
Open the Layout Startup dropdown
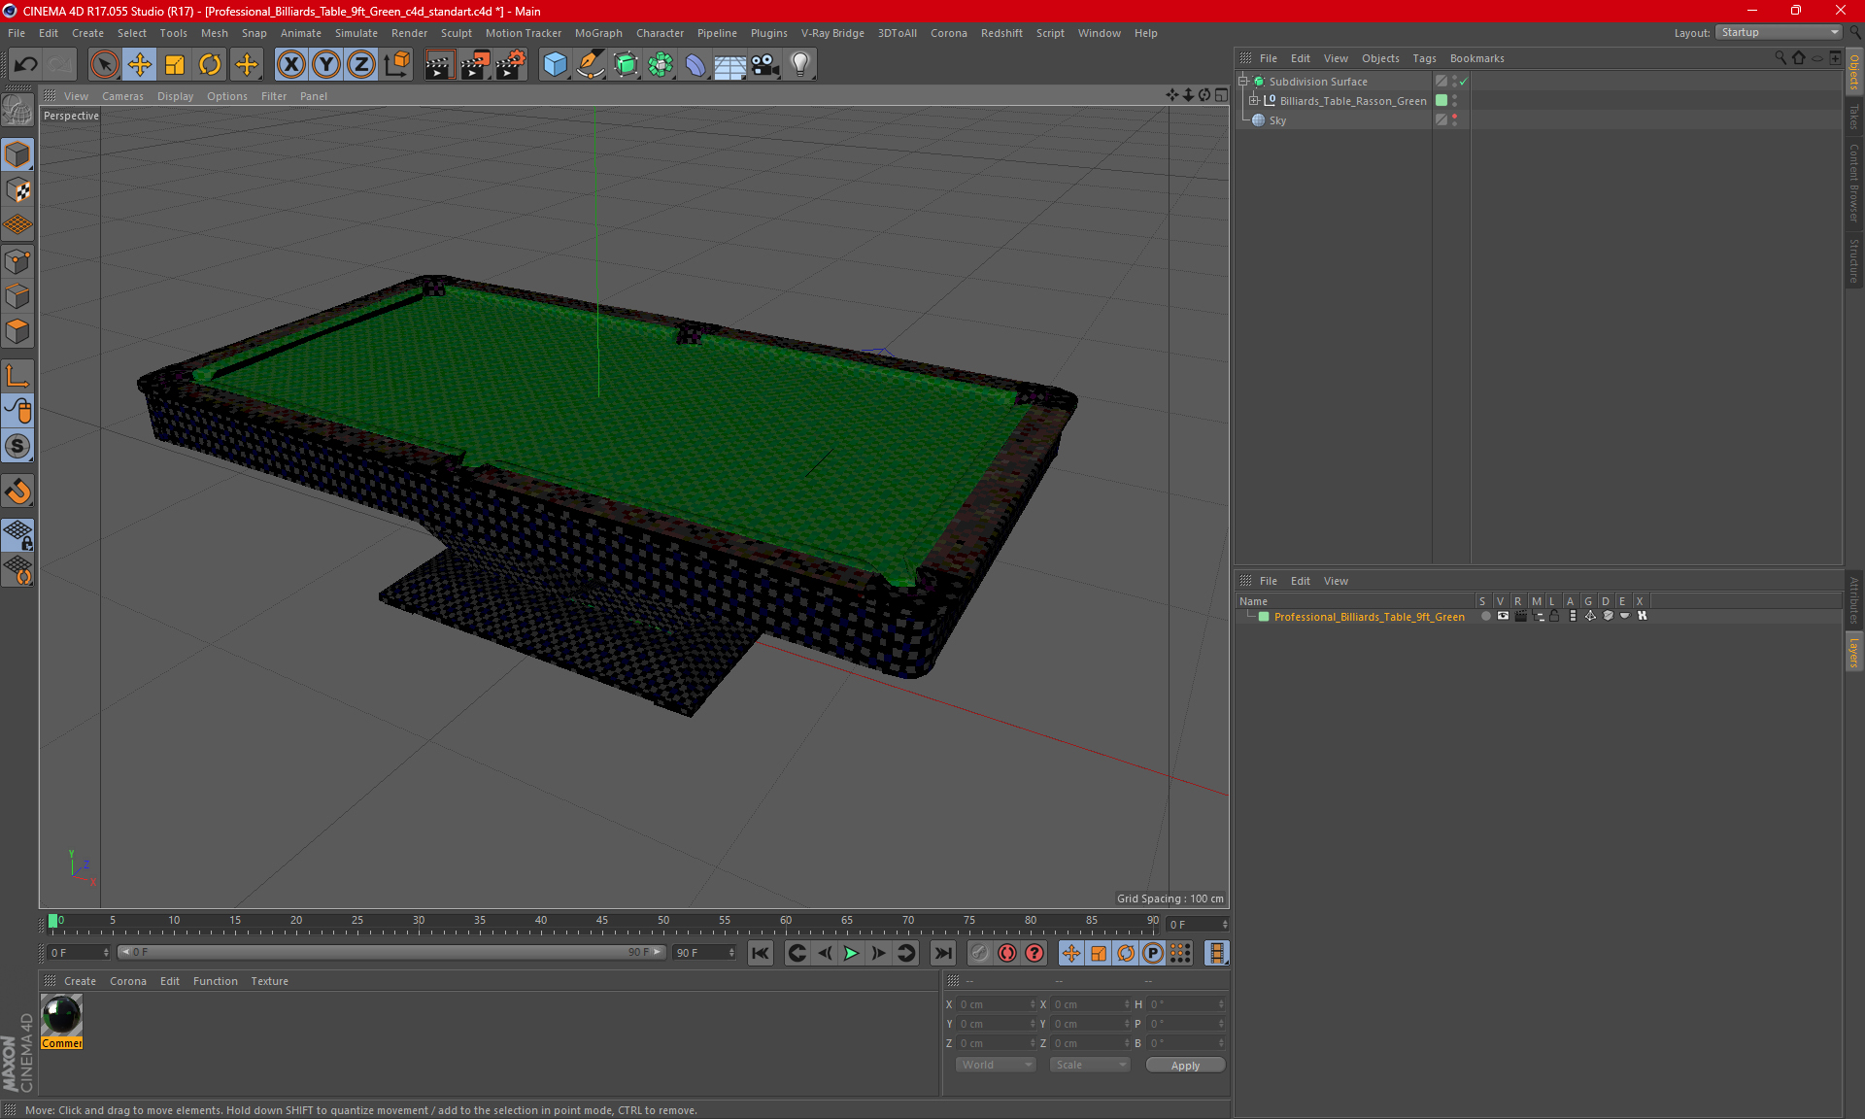click(1780, 33)
